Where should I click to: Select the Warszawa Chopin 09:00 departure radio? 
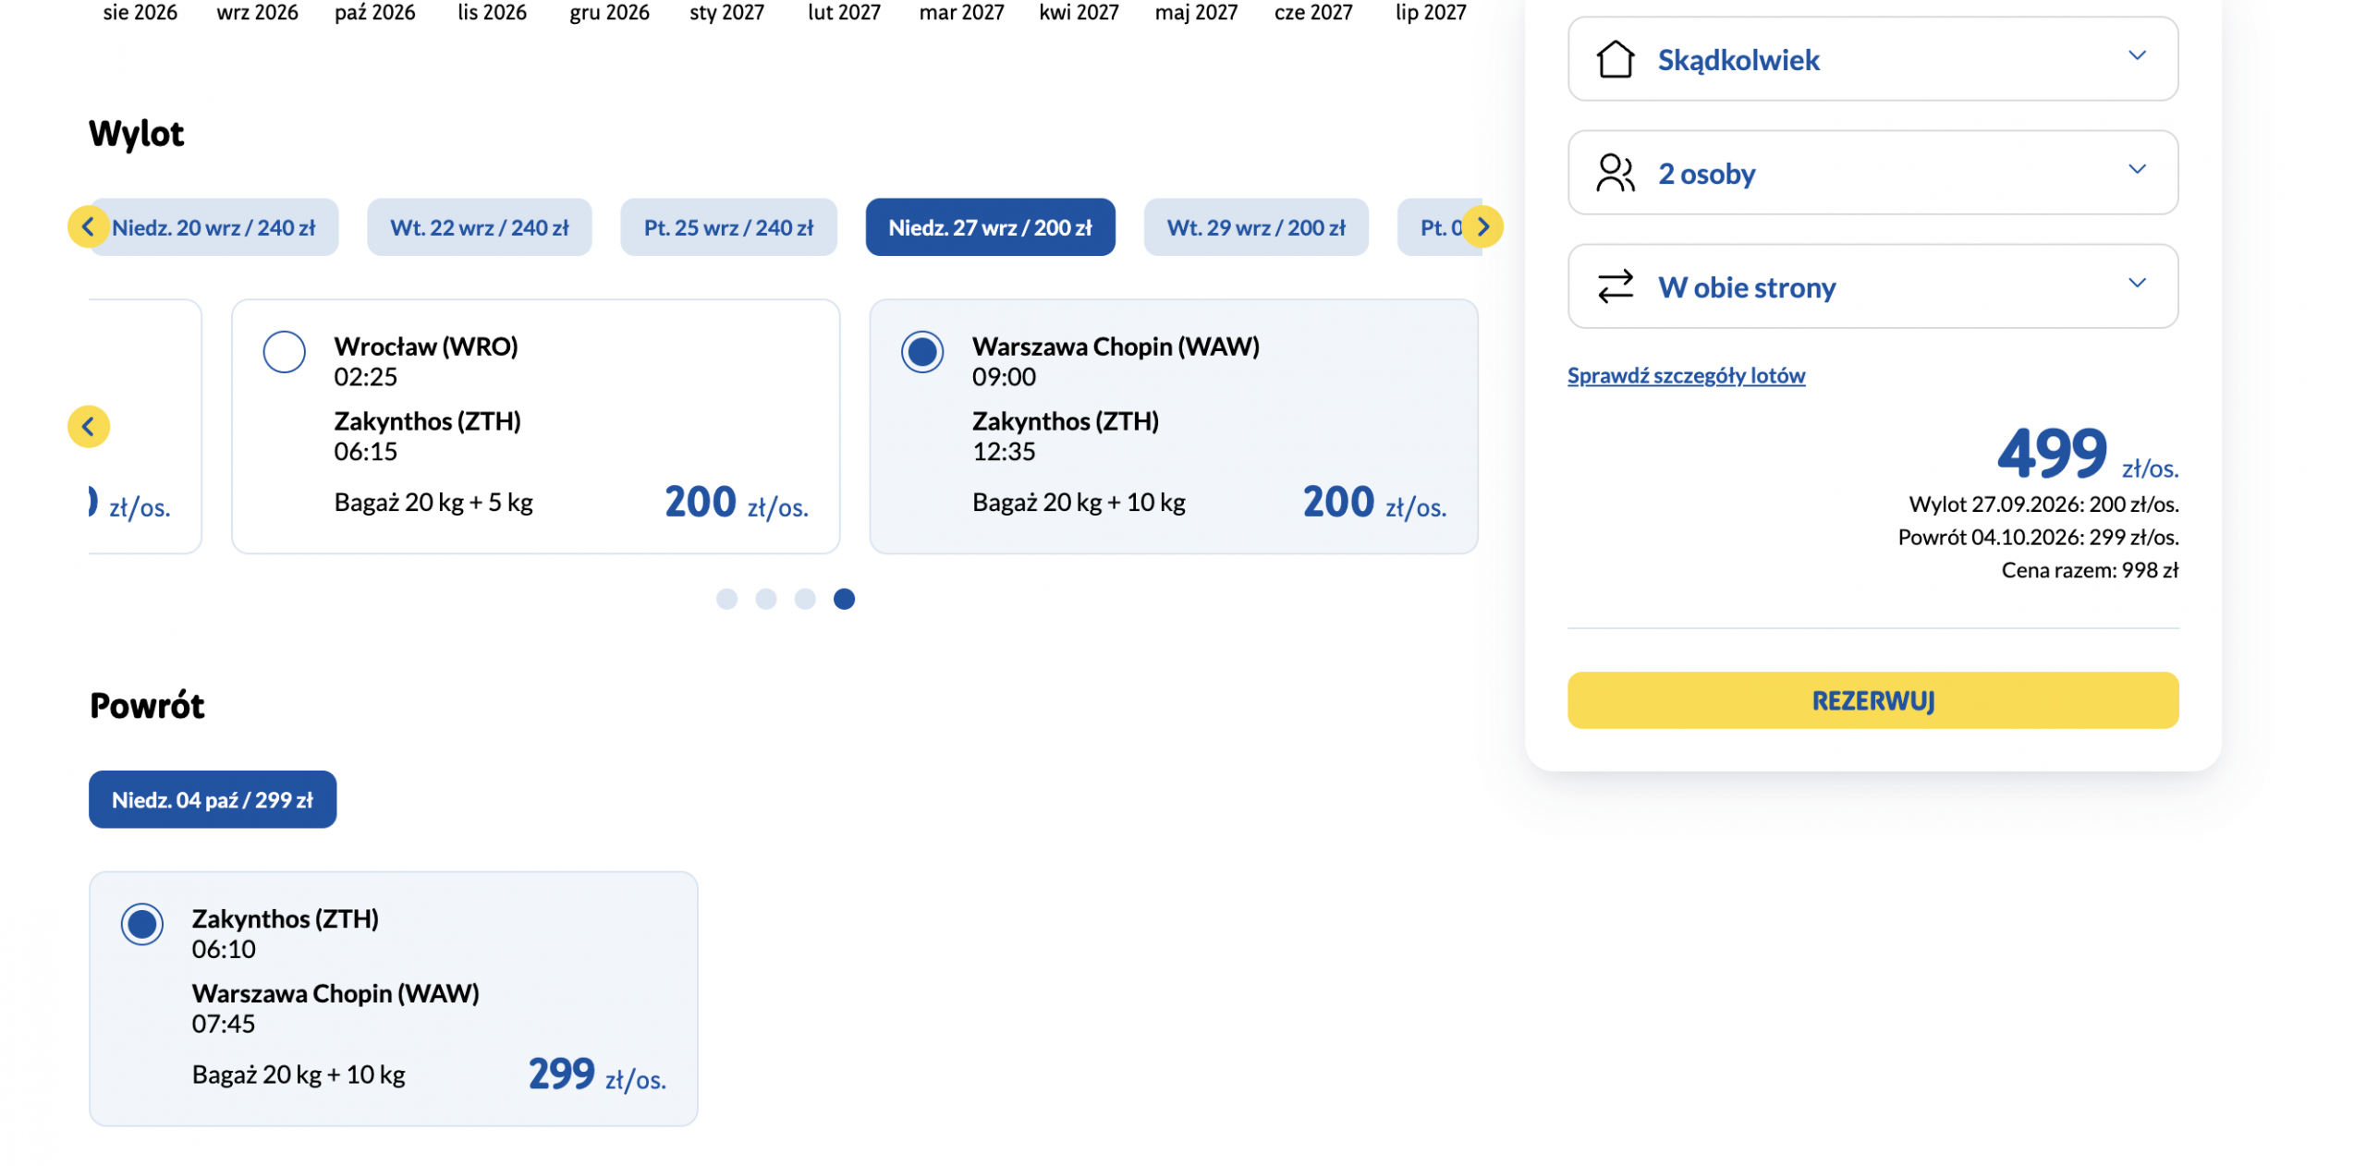(921, 351)
